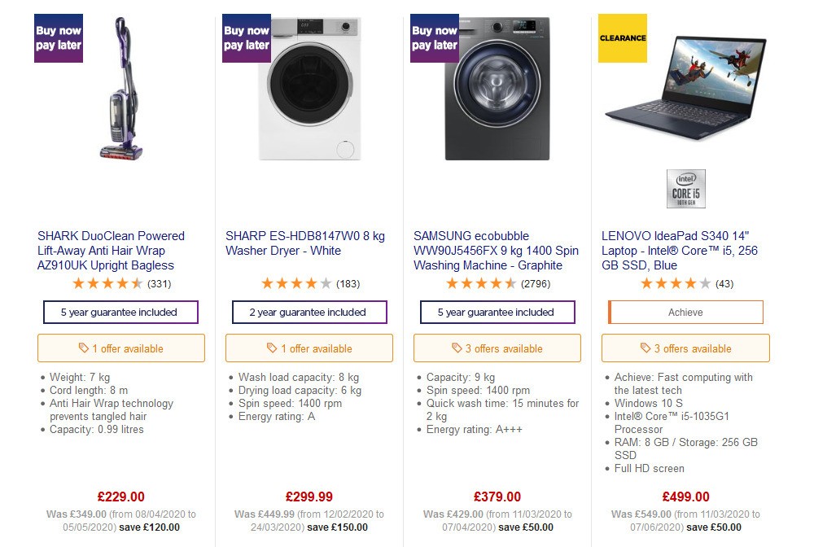The height and width of the screenshot is (547, 814).
Task: Click the 1 offer available button for SHARK
Action: [x=120, y=348]
